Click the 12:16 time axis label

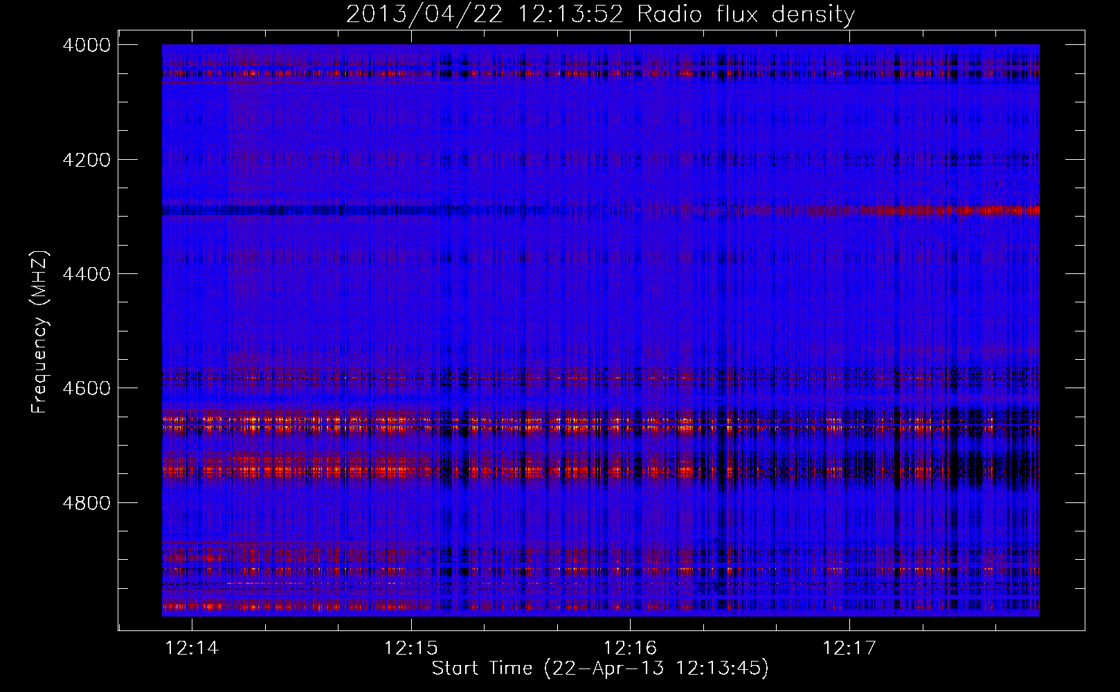pos(630,648)
